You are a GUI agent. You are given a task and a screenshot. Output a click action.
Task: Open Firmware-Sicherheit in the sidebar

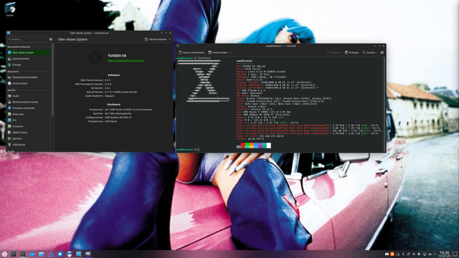[x=29, y=108]
